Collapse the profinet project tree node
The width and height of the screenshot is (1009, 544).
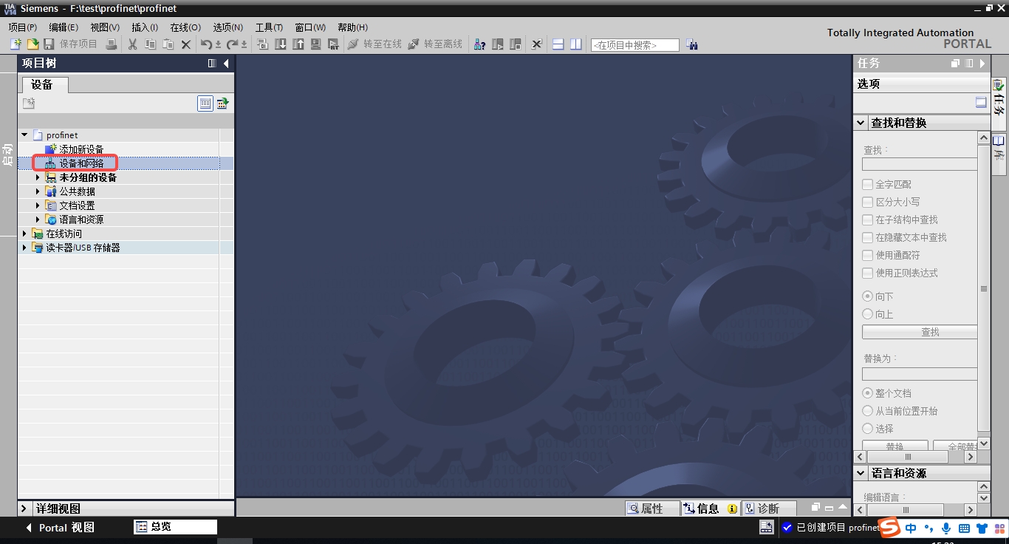[x=24, y=135]
